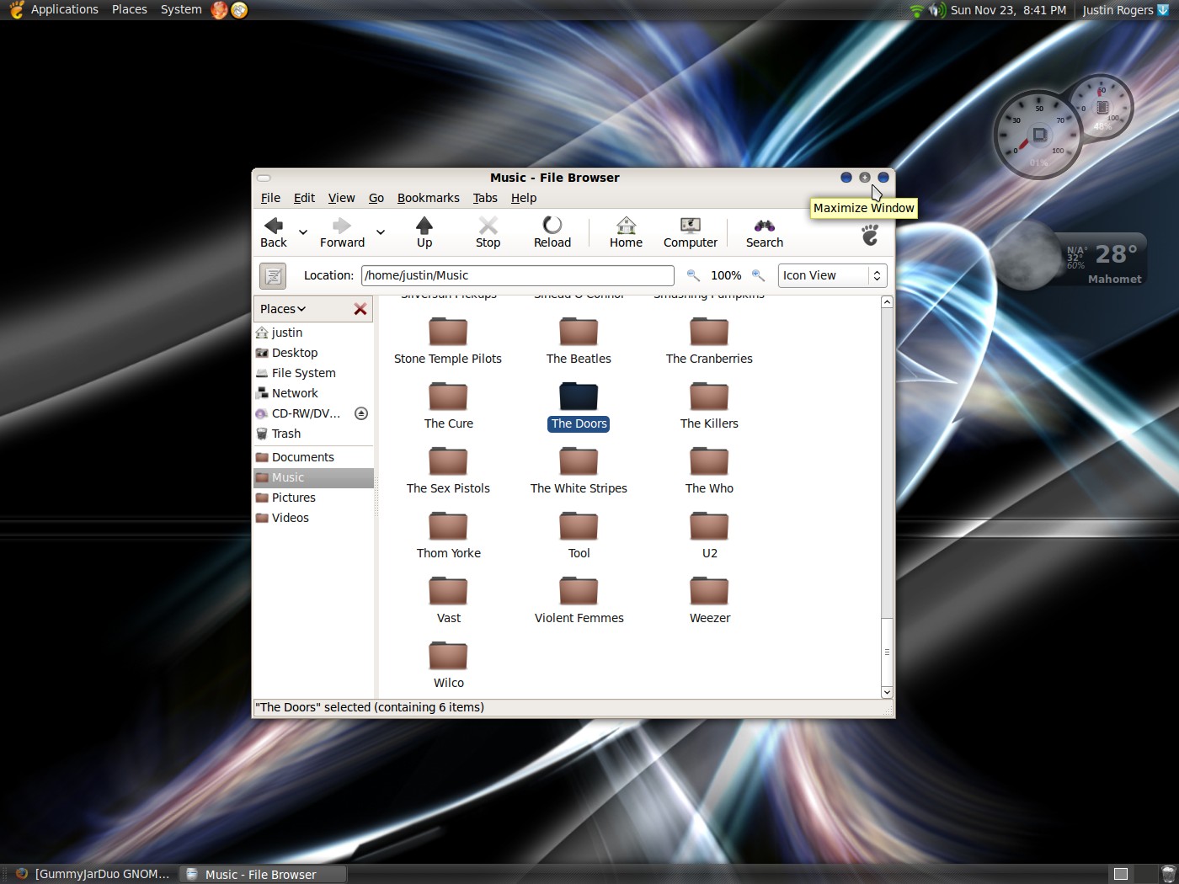Open the System panel menu

point(181,9)
